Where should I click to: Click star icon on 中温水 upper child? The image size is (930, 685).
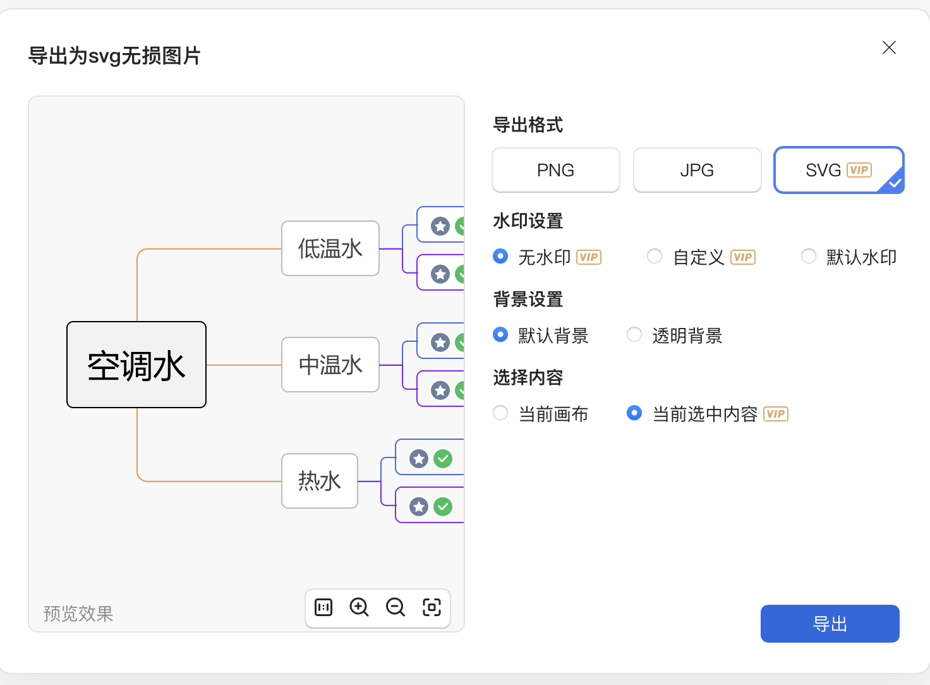point(440,342)
